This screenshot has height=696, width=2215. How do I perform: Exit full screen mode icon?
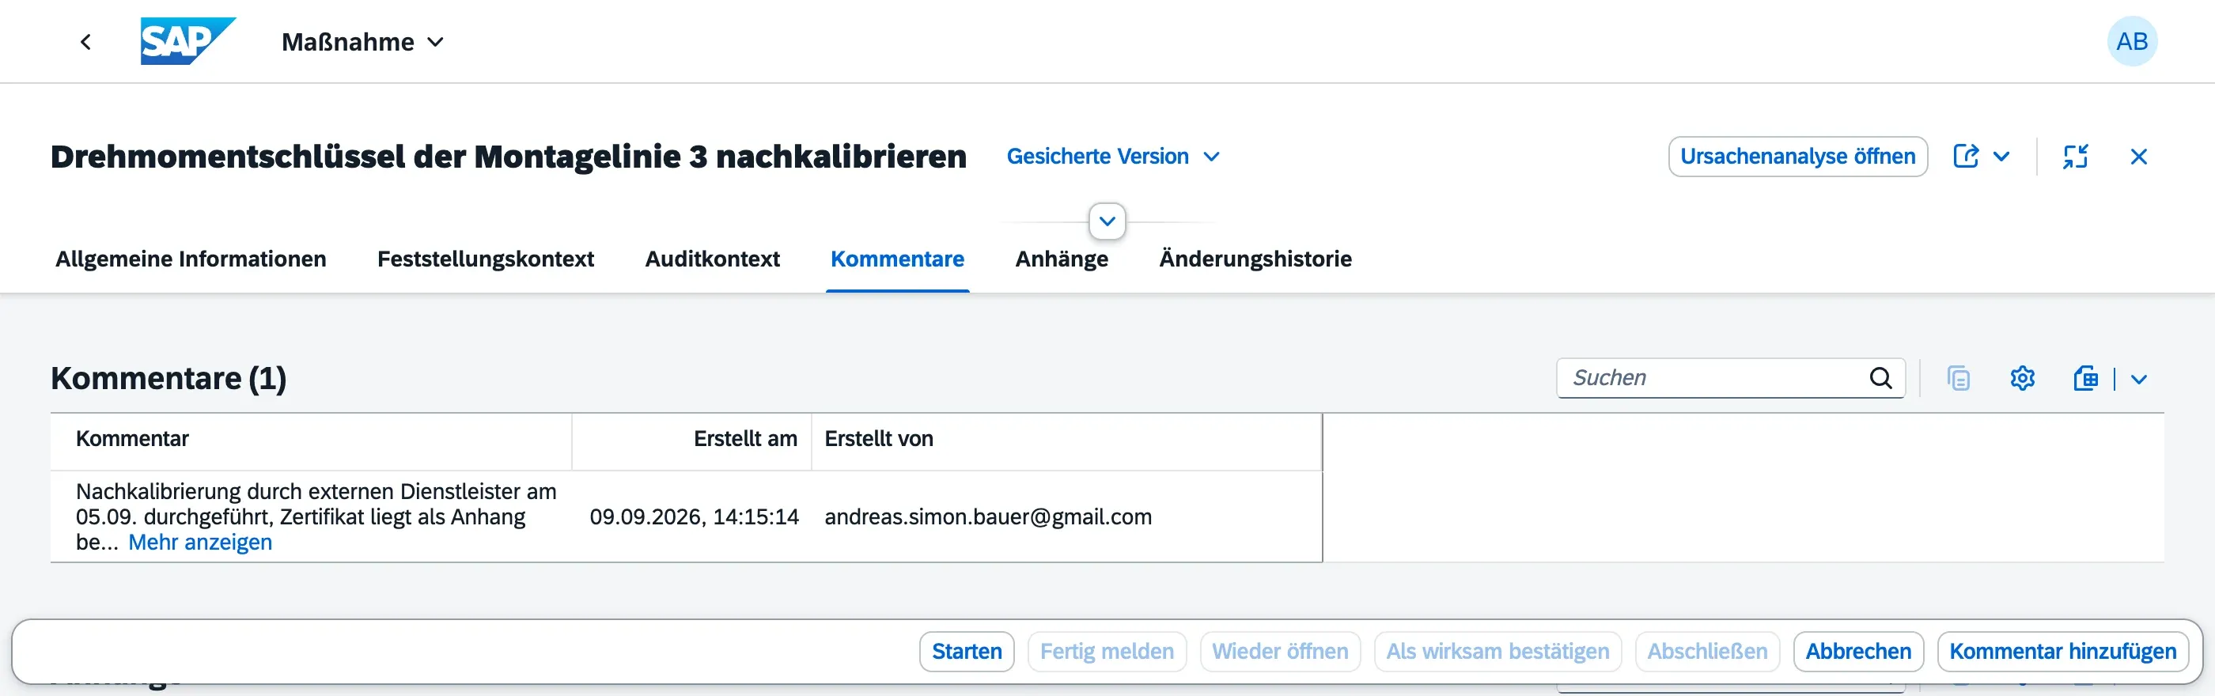pos(2076,157)
